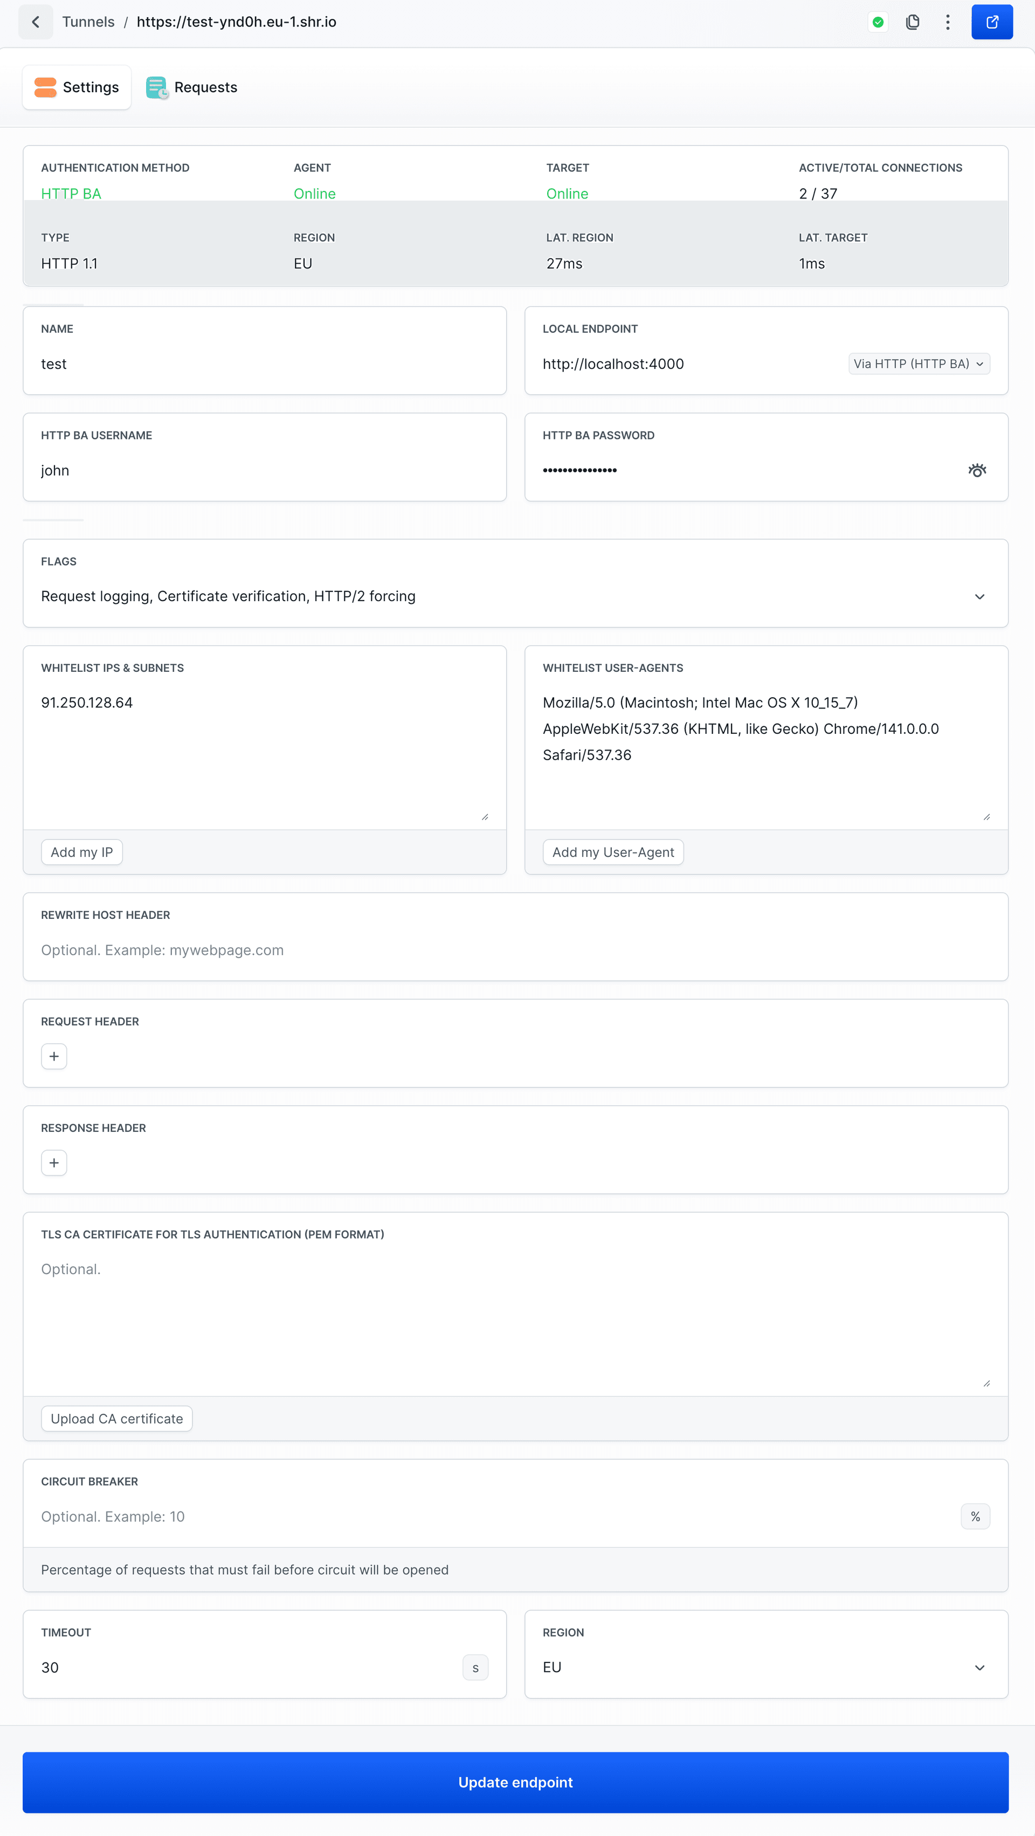This screenshot has width=1035, height=1836.
Task: Expand the Flags dropdown
Action: pyautogui.click(x=979, y=596)
